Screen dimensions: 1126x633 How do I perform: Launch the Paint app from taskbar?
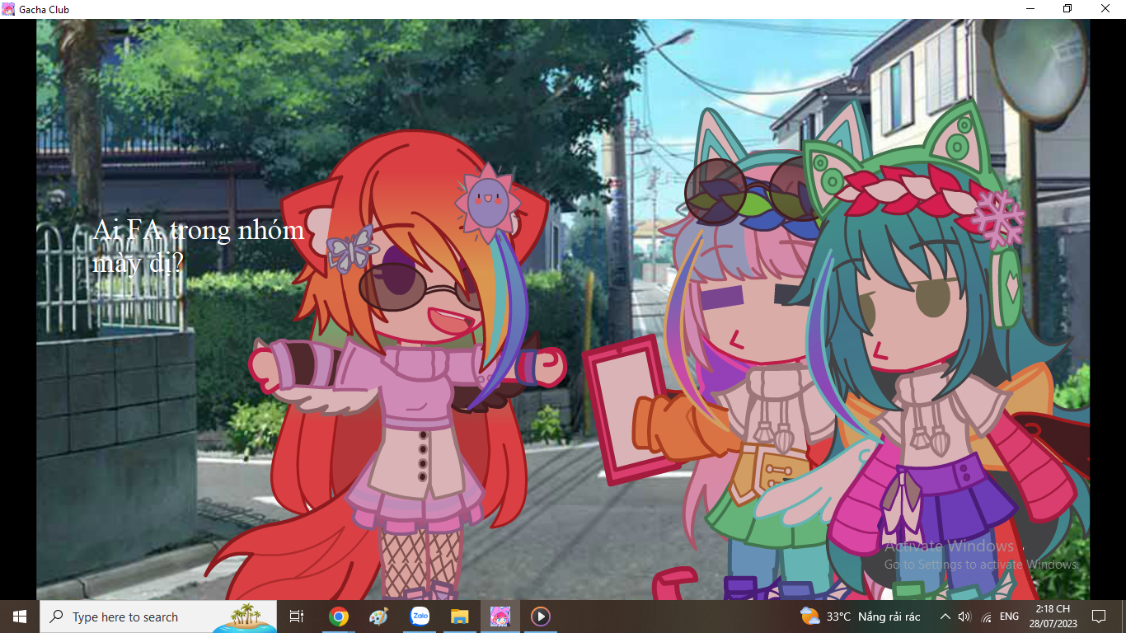[x=378, y=617]
